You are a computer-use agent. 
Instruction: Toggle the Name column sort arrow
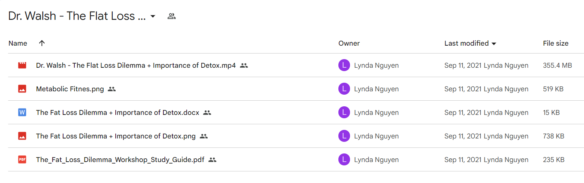point(42,43)
